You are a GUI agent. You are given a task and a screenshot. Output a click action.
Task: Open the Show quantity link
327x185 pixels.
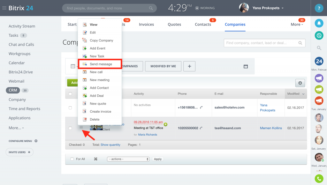coord(110,145)
